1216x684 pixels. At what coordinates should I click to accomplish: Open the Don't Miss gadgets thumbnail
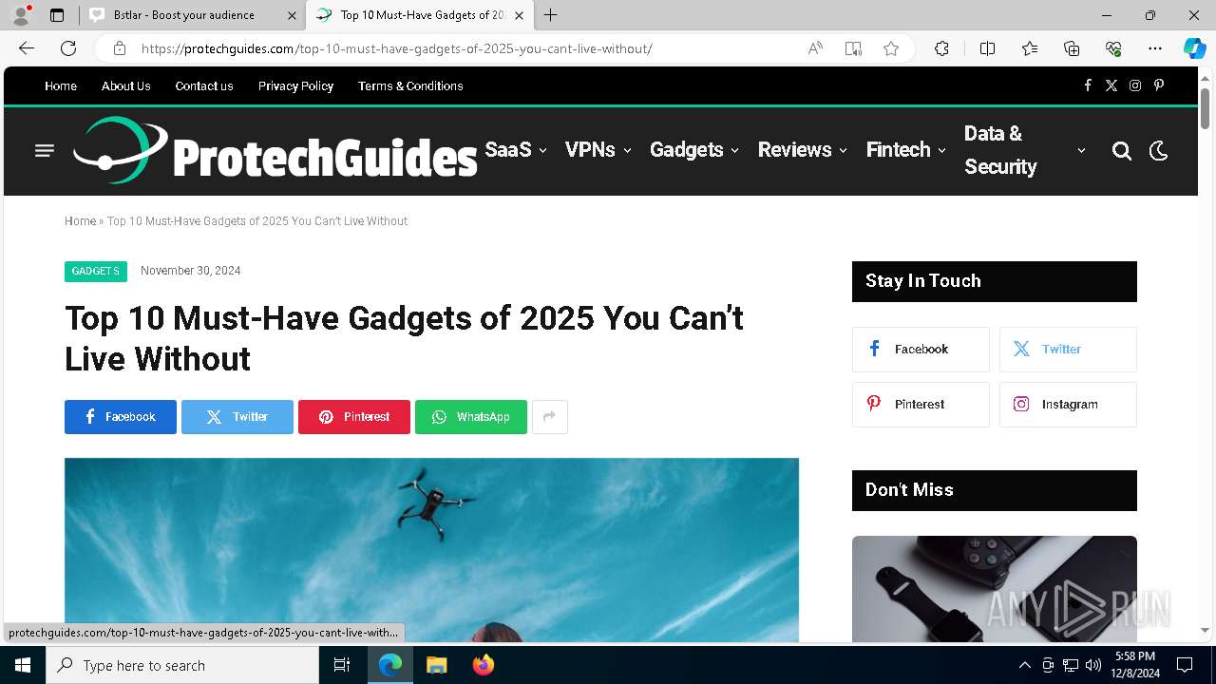pyautogui.click(x=995, y=589)
